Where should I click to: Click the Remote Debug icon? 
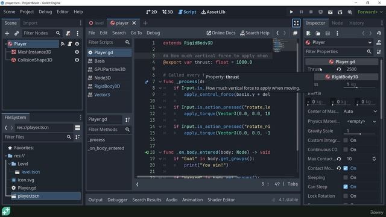(320, 12)
